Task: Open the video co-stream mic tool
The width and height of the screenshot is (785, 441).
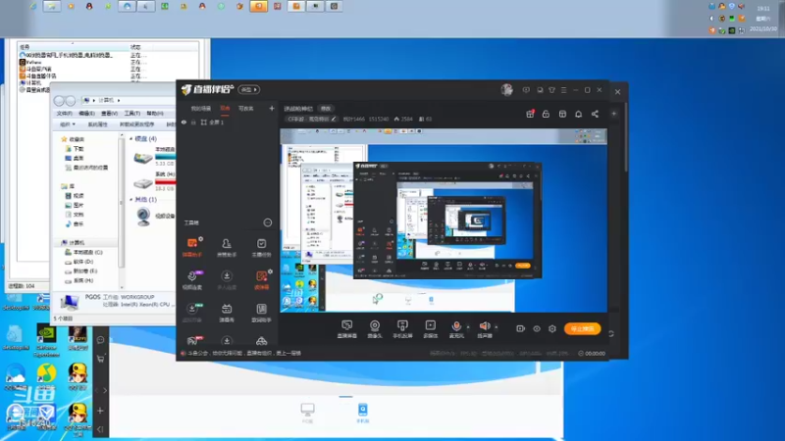Action: click(x=192, y=279)
